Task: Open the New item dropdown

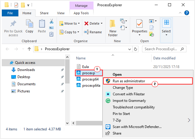Action: click(123, 21)
